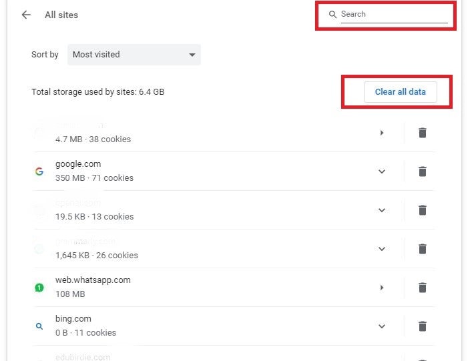Go back using the All sites arrow
Screen dimensions: 474x361
coord(26,15)
